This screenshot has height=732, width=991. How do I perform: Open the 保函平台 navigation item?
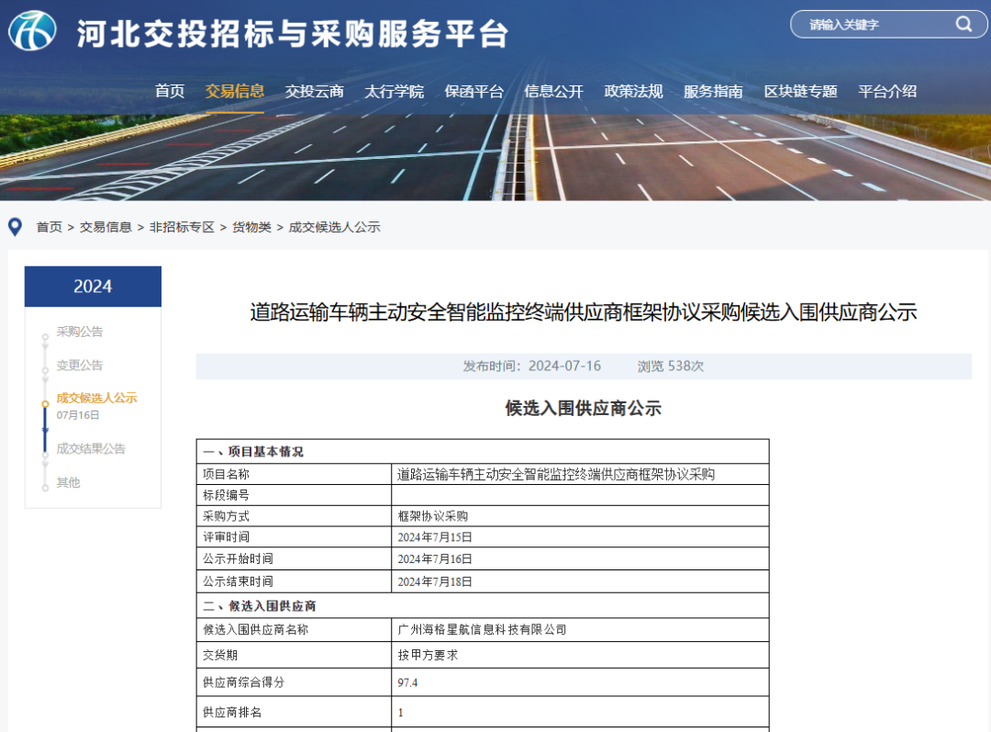[474, 91]
